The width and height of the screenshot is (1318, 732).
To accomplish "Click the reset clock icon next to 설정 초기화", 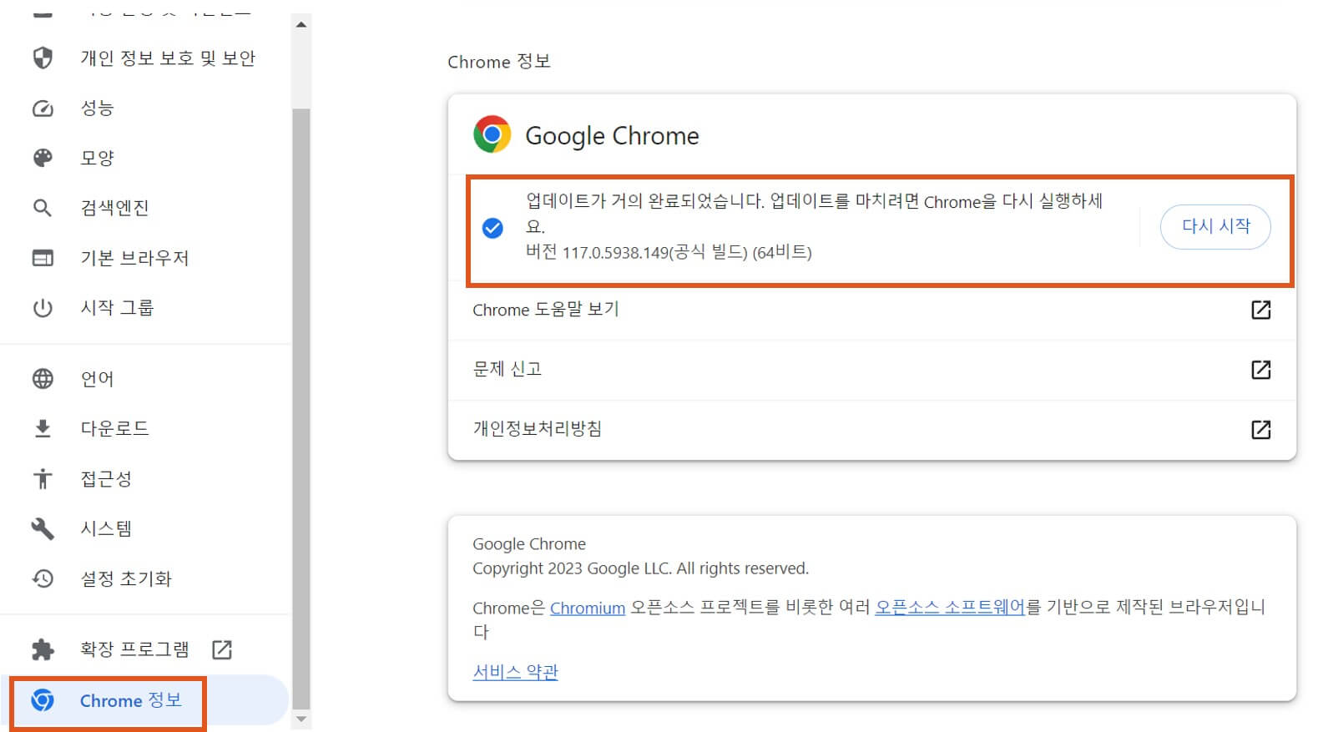I will click(43, 578).
